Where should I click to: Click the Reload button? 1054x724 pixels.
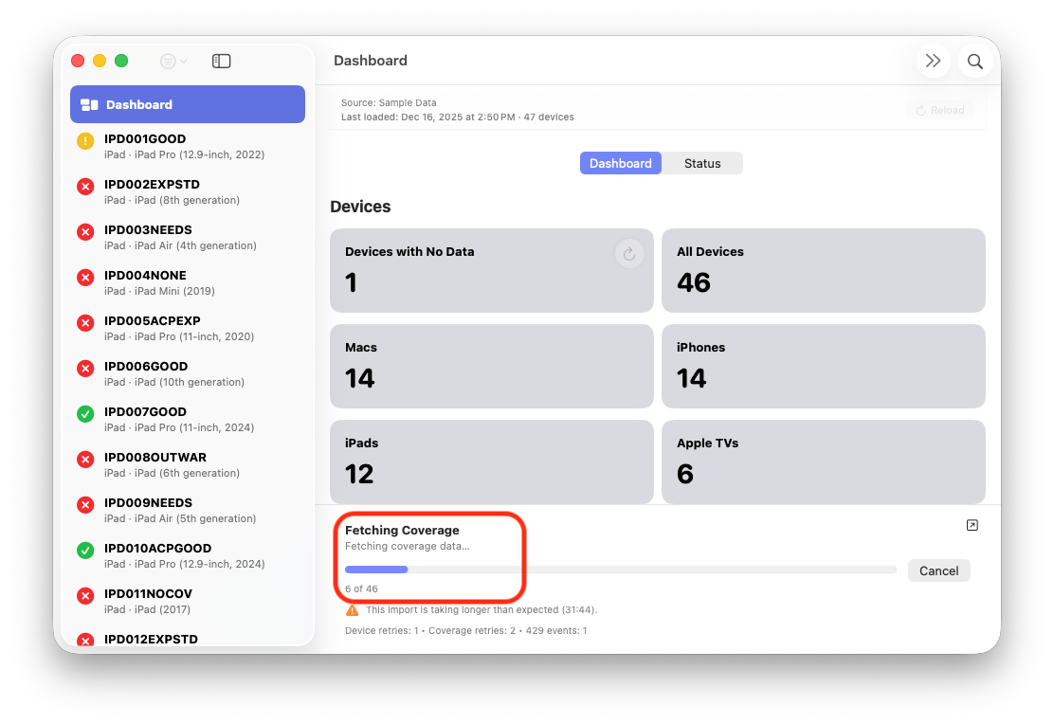click(x=939, y=109)
